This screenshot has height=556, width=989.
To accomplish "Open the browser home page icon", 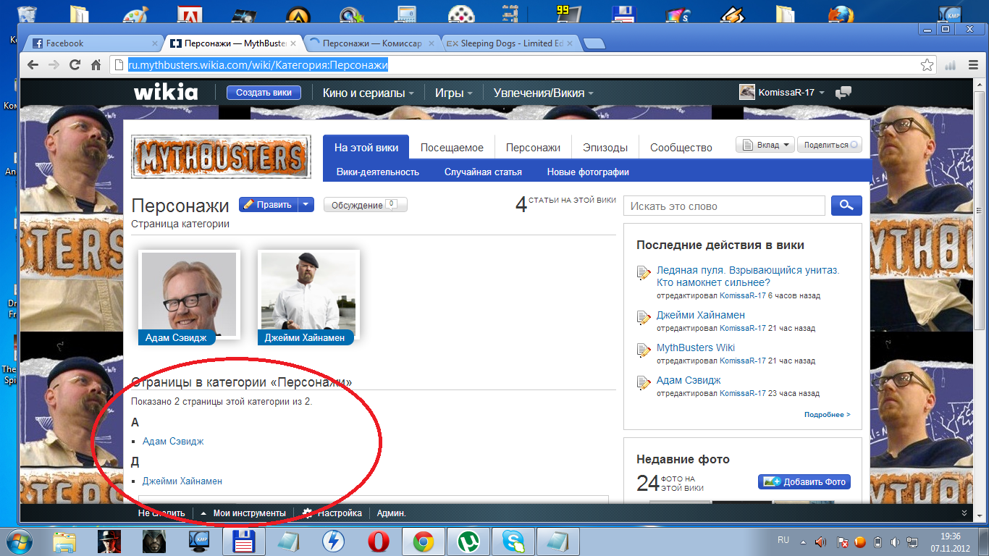I will tap(95, 65).
